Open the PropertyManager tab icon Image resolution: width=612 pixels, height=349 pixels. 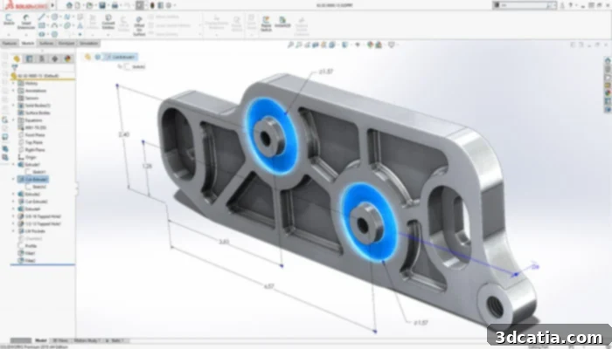[x=29, y=58]
